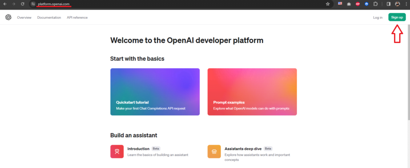Viewport: 410px width, 168px height.
Task: Click the Log in link
Action: click(378, 18)
